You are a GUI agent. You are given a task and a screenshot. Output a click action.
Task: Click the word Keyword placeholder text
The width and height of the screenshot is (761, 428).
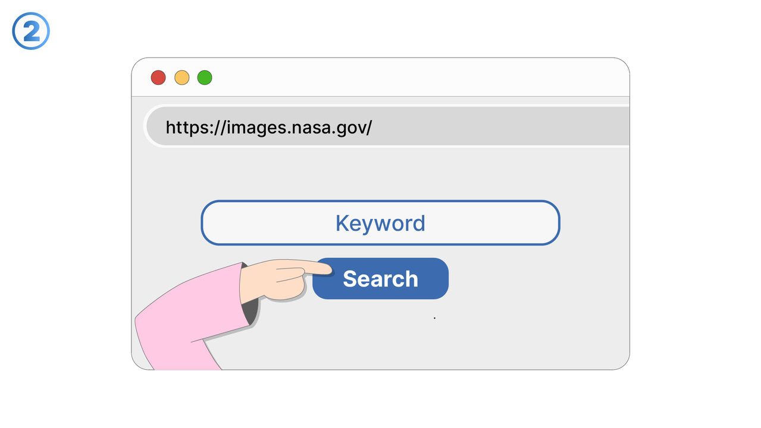click(x=380, y=223)
